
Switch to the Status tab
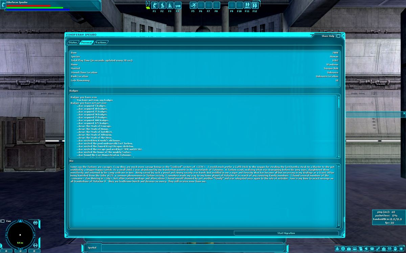pos(73,43)
